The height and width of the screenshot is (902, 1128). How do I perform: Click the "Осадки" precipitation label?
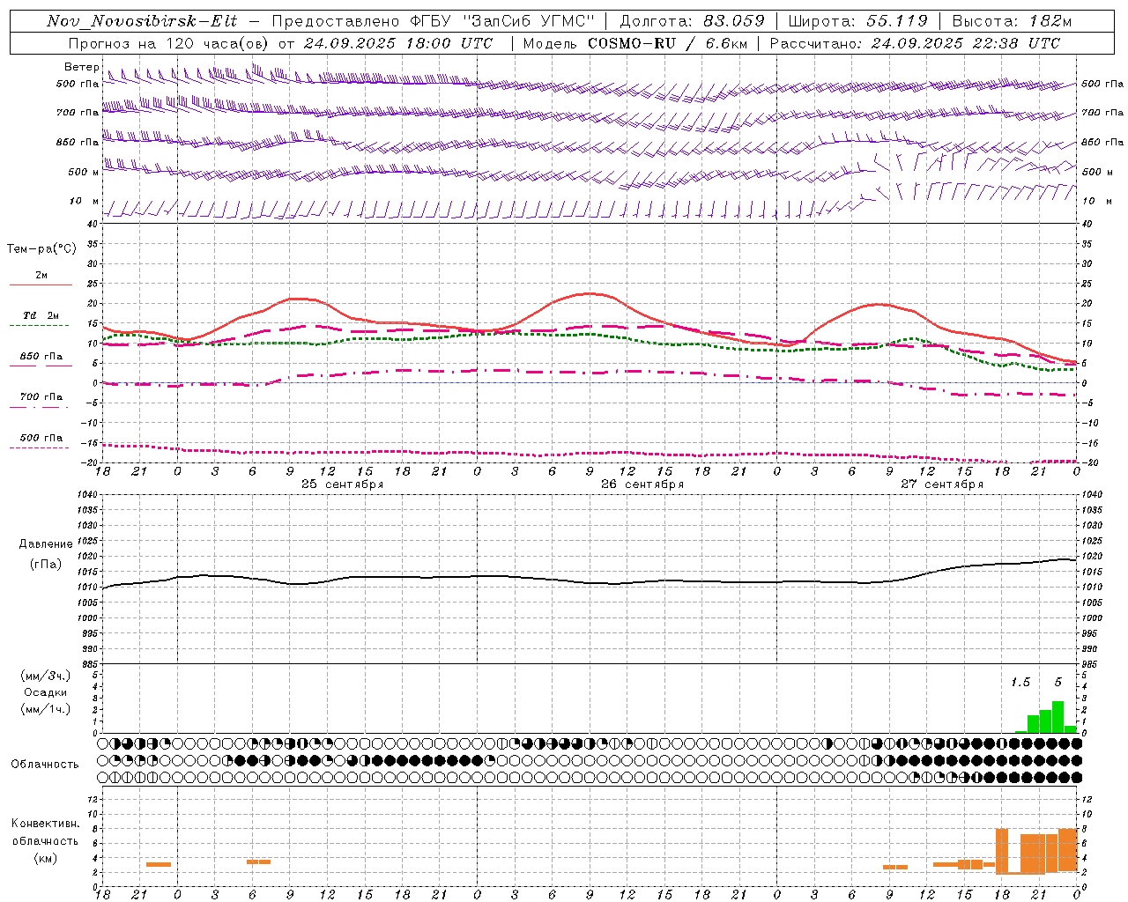(46, 692)
